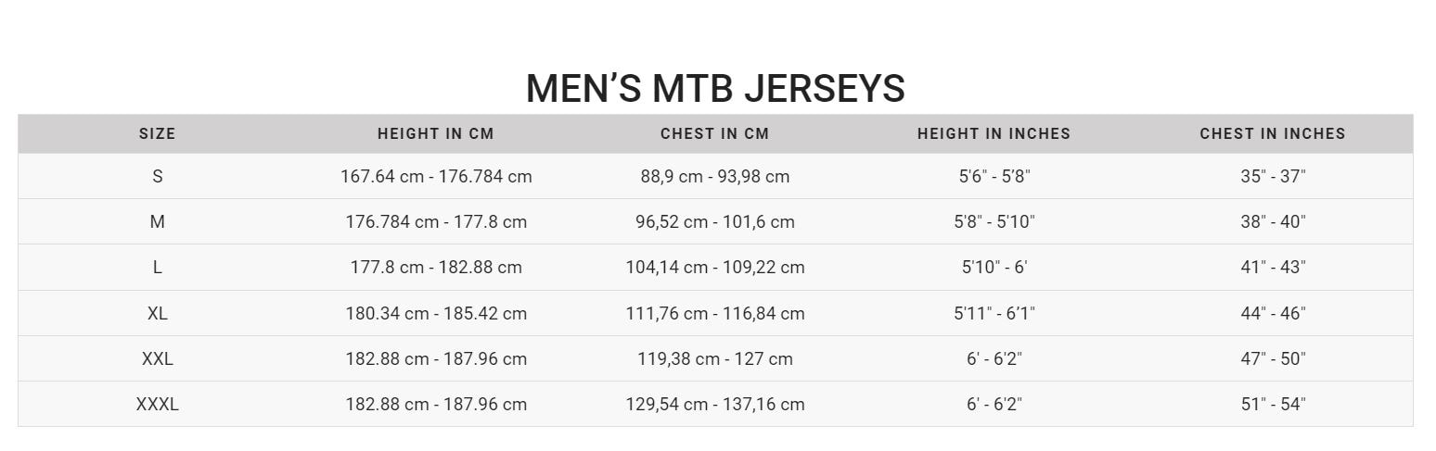Select the XL size row label
The height and width of the screenshot is (451, 1436).
(x=157, y=314)
